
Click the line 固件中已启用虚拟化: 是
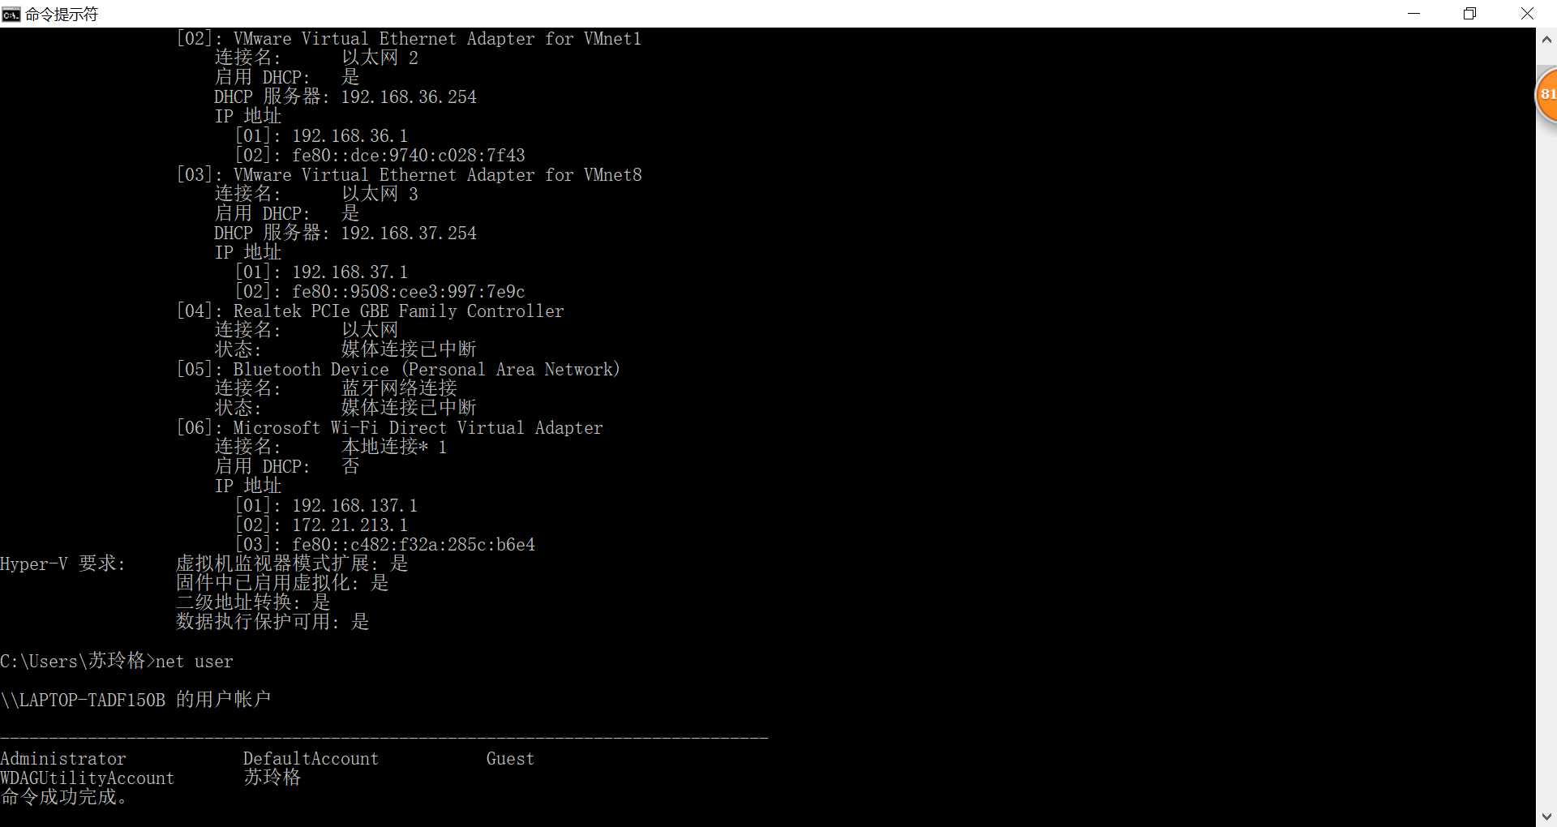pyautogui.click(x=282, y=583)
